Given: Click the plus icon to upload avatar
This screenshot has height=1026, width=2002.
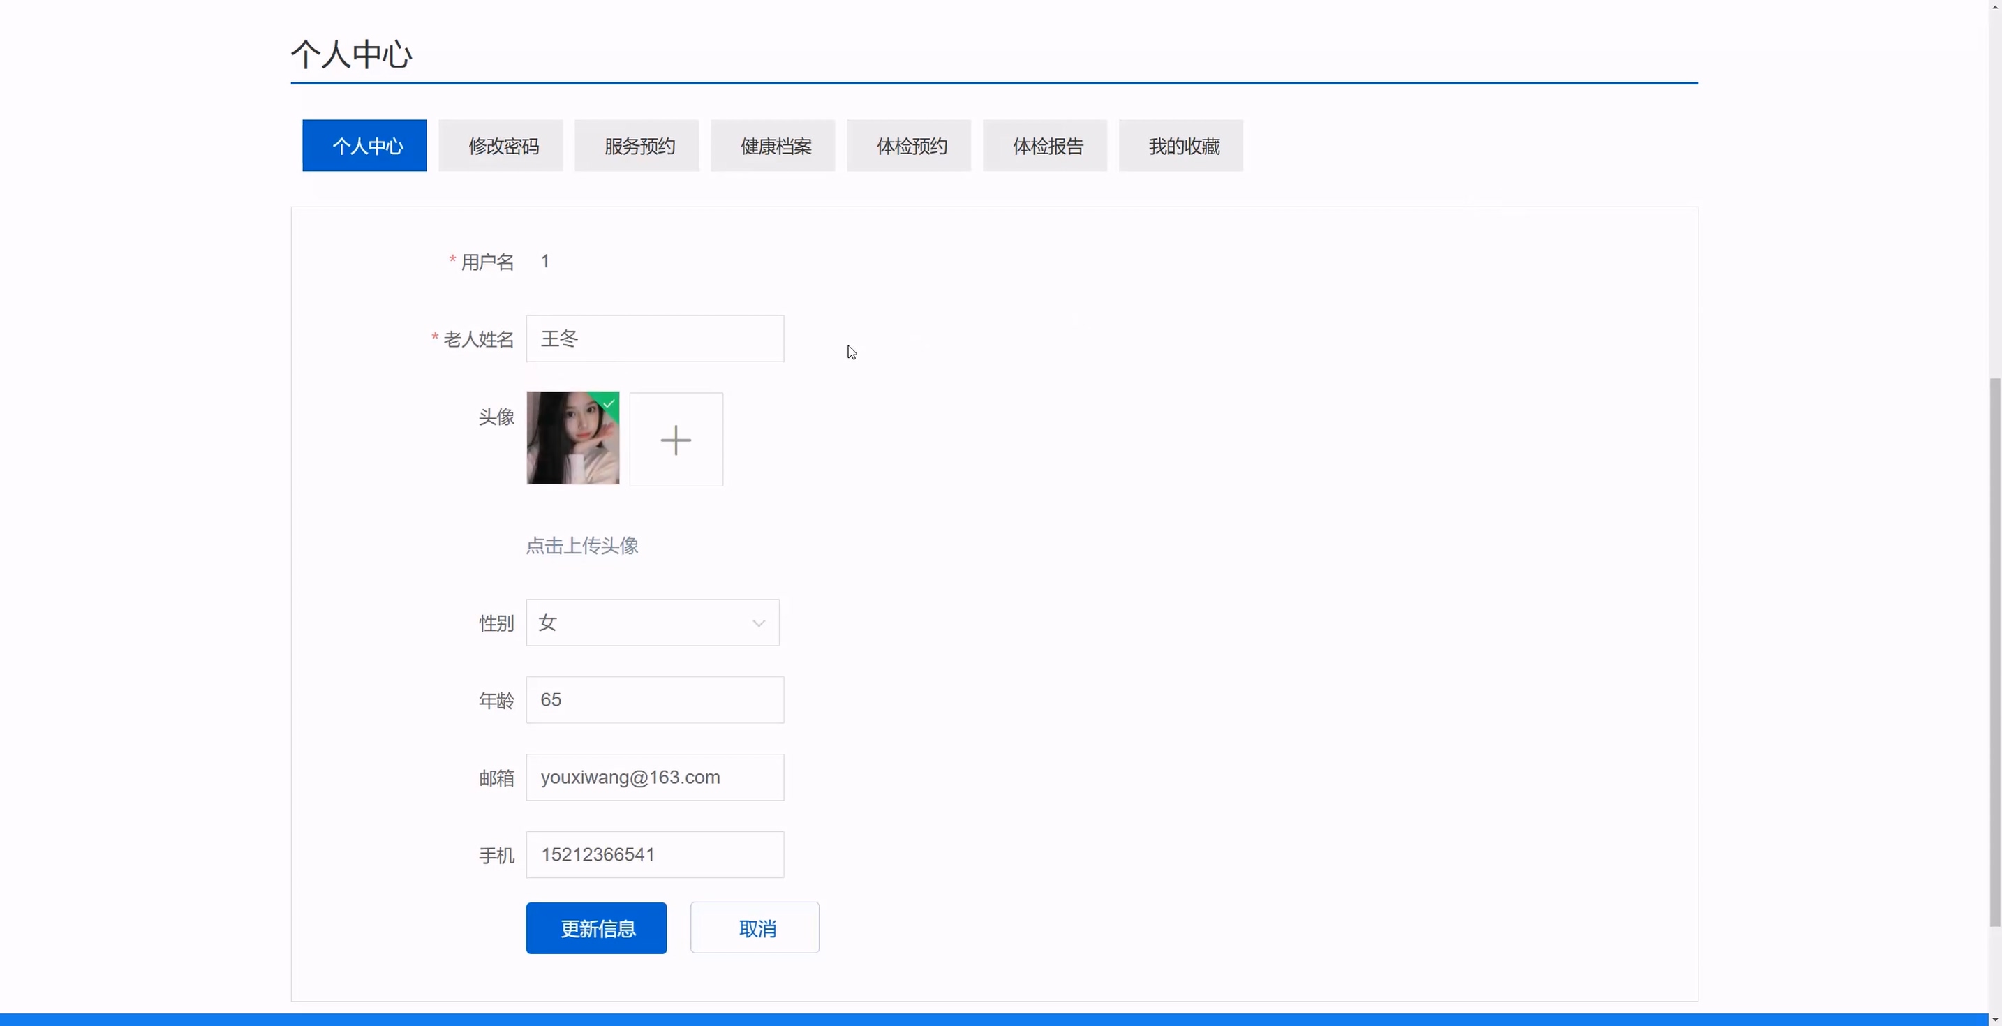Looking at the screenshot, I should 676,440.
